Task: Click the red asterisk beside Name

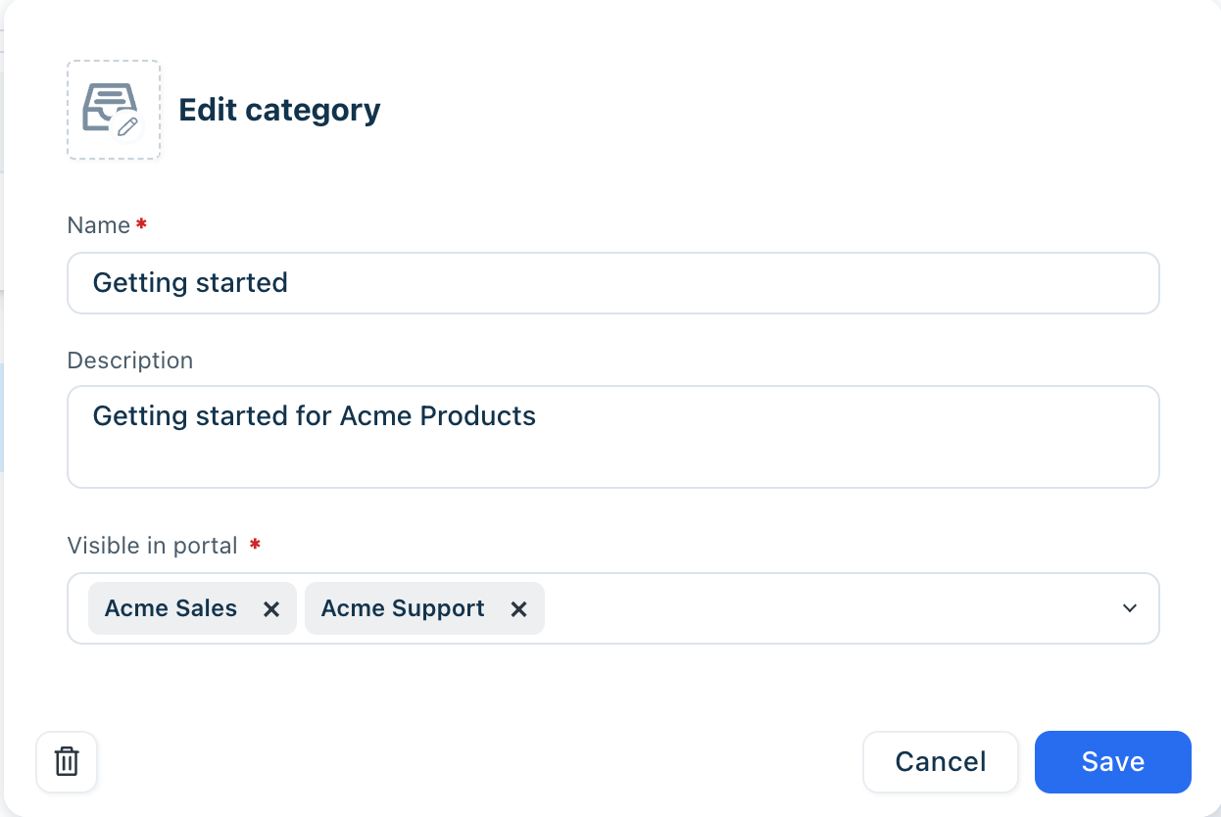Action: [141, 224]
